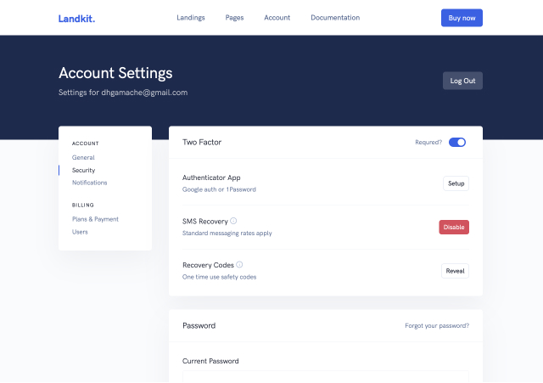Focus the Current Password field
This screenshot has width=543, height=383.
[325, 376]
